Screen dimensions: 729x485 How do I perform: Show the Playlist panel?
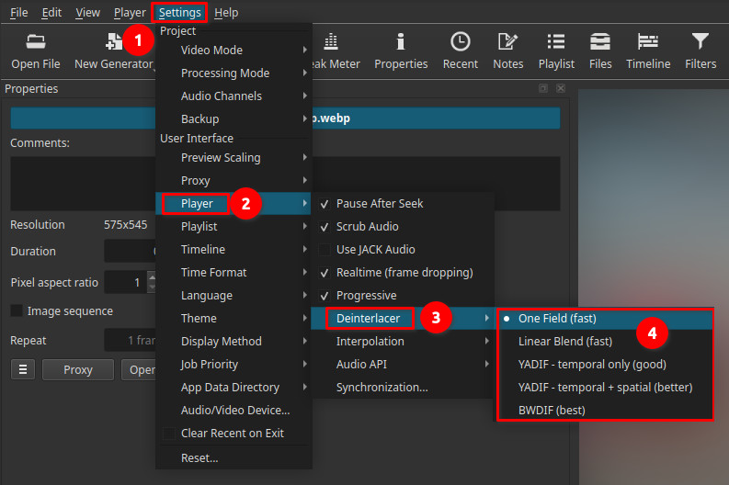[556, 51]
